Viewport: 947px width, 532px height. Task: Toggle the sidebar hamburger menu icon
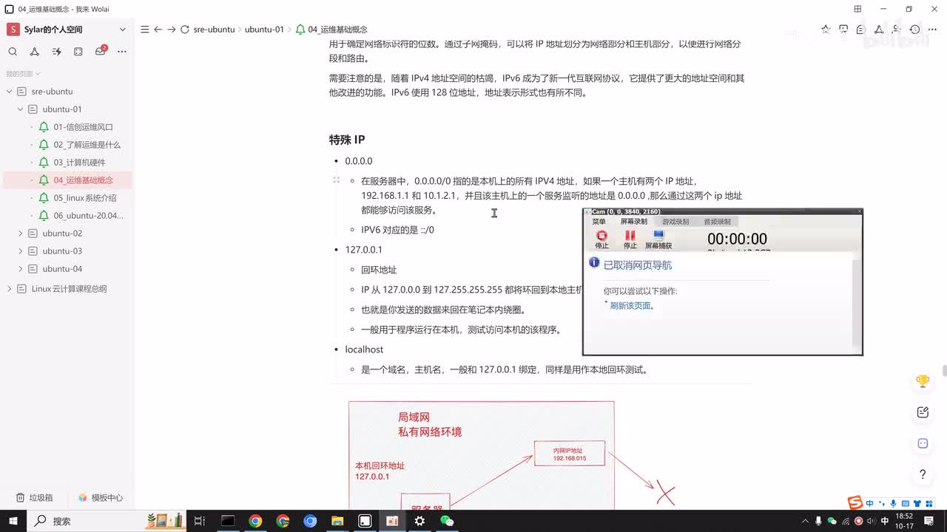click(x=144, y=30)
